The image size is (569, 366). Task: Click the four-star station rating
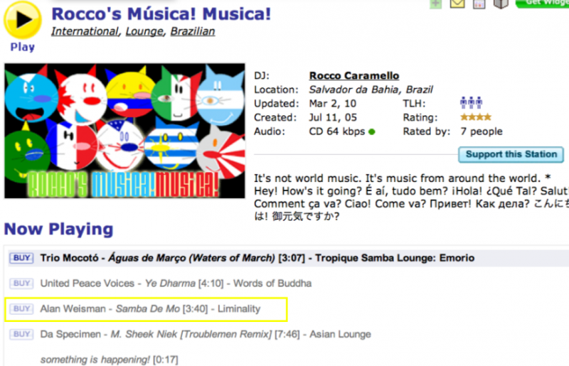[x=474, y=117]
